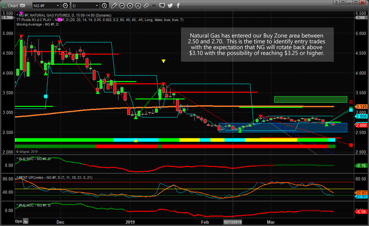Click the magenta triangle marker below the toolbar
This screenshot has width=369, height=226.
[21, 12]
